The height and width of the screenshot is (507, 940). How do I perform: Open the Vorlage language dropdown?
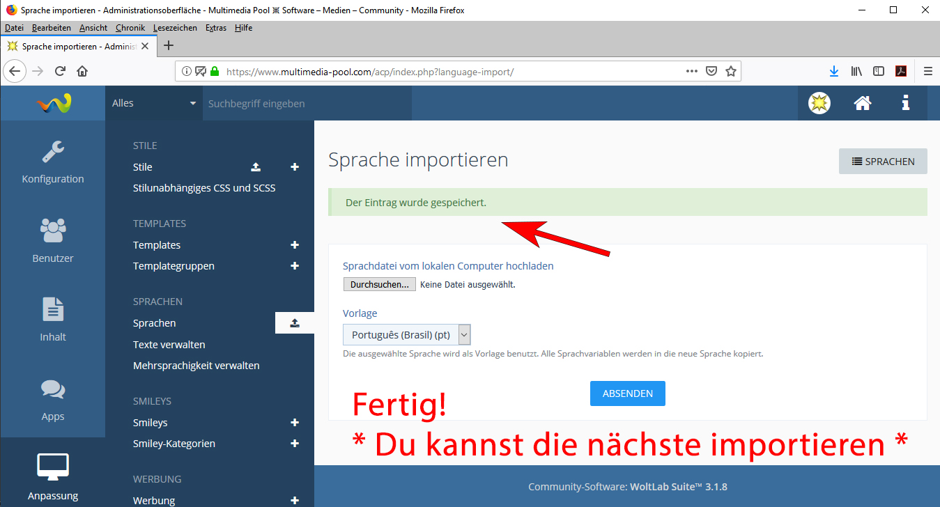[407, 335]
